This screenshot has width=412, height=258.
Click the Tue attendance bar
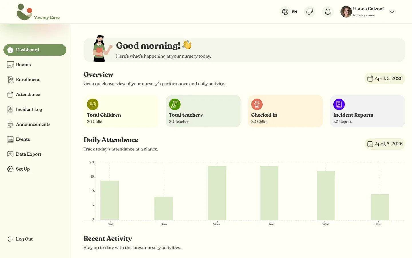coord(269,193)
